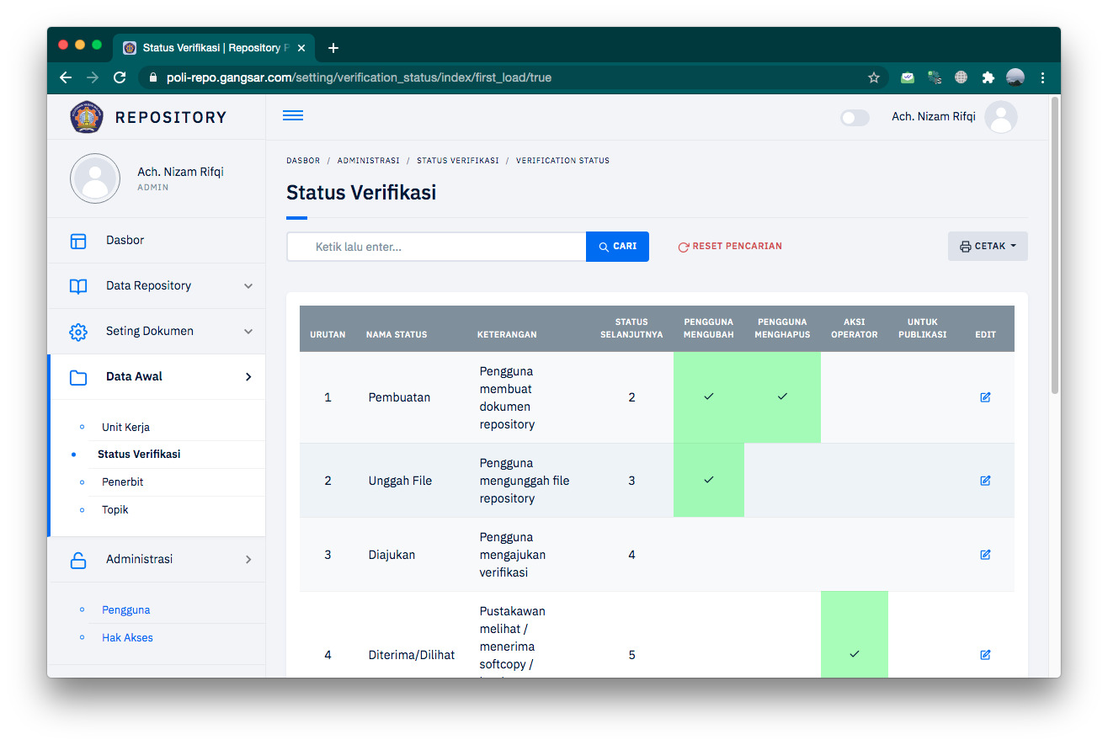Reload the page using browser refresh
1108x745 pixels.
[x=120, y=77]
